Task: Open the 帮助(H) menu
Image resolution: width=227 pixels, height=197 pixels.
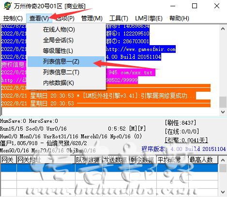Action: coord(179,18)
